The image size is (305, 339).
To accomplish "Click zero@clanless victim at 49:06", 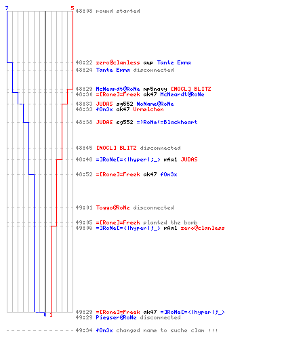I will click(203, 228).
